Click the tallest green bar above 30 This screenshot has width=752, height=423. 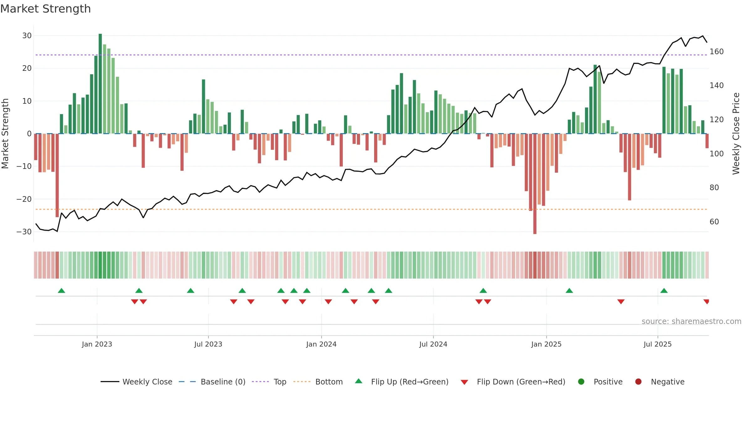pos(100,84)
